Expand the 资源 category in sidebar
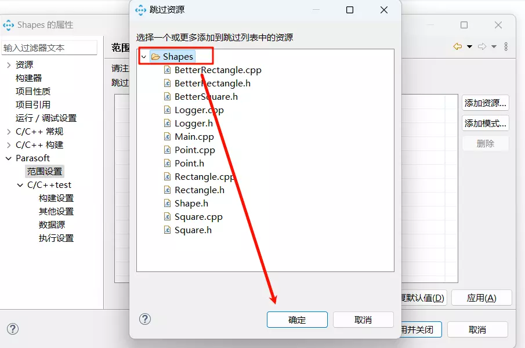This screenshot has height=348, width=525. coord(9,65)
